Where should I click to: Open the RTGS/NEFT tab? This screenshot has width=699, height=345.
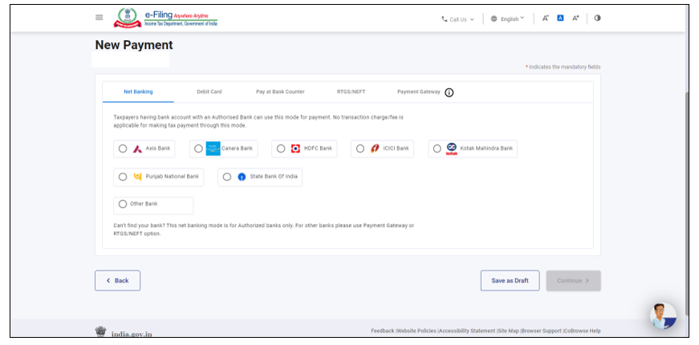351,92
